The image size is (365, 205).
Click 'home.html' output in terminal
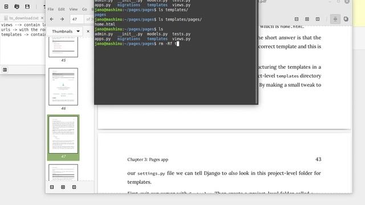pyautogui.click(x=105, y=24)
